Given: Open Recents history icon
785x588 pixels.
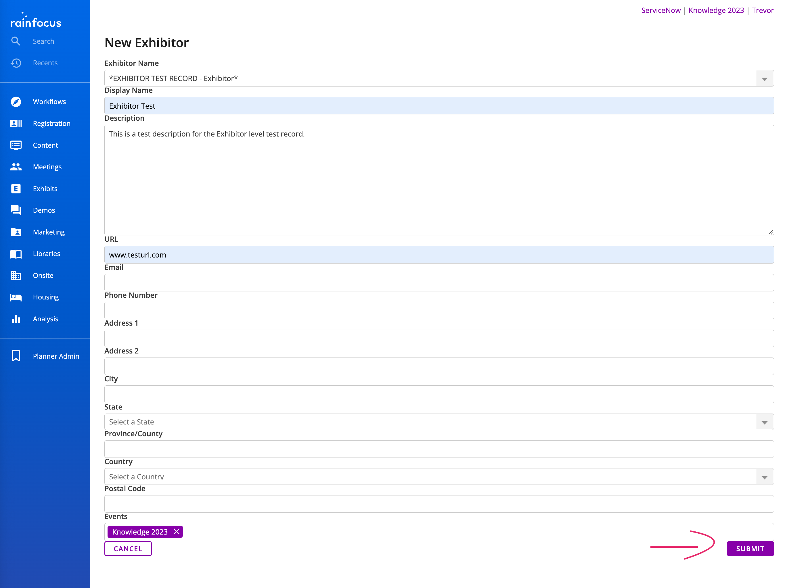Looking at the screenshot, I should [16, 63].
